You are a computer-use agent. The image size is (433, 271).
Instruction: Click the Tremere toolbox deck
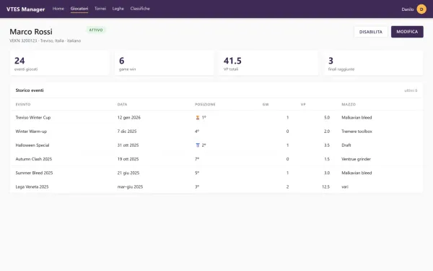(357, 132)
